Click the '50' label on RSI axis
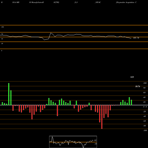Screen dimensions: 148x148 click(x=2, y=39)
